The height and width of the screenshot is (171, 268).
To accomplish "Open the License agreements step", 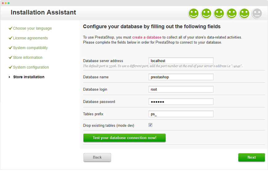I will pos(30,38).
